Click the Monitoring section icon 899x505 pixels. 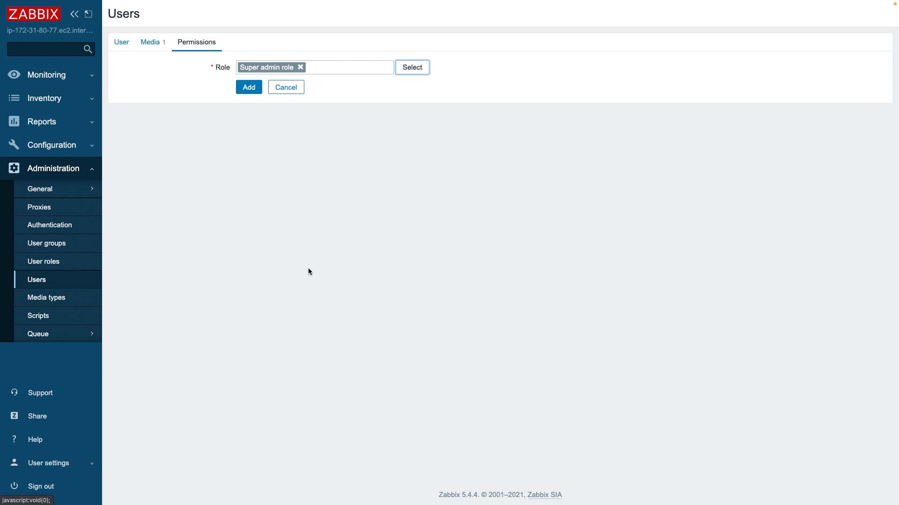[14, 75]
